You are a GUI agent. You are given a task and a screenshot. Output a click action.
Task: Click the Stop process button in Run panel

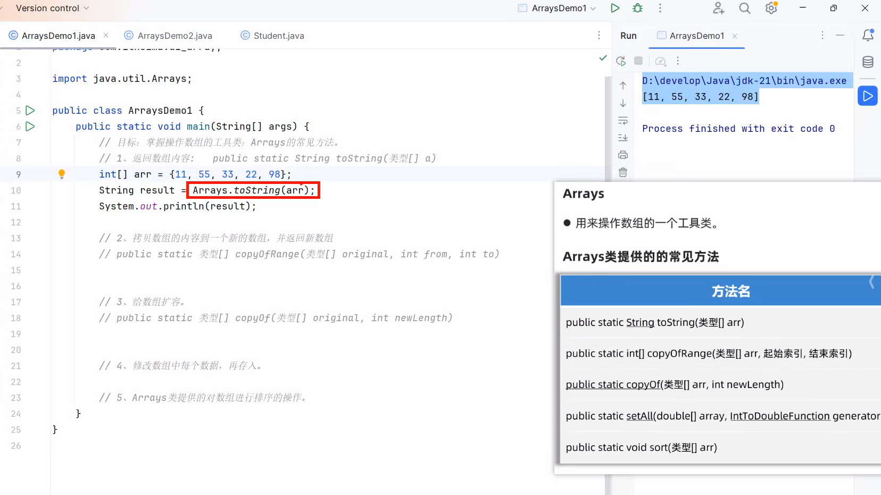tap(638, 61)
